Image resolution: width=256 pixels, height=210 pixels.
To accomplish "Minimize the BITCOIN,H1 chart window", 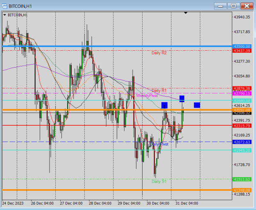I will [x=220, y=6].
